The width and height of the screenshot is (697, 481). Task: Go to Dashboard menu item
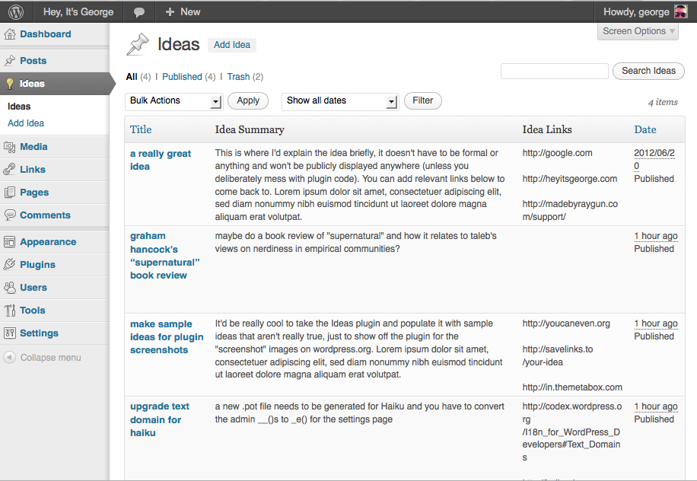click(46, 34)
